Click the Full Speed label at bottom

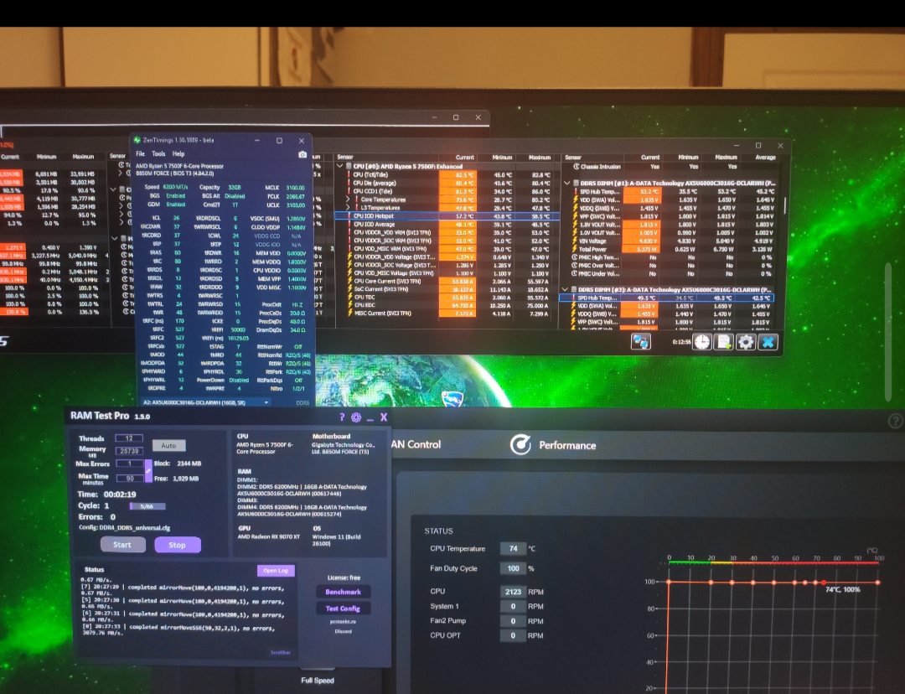318,680
